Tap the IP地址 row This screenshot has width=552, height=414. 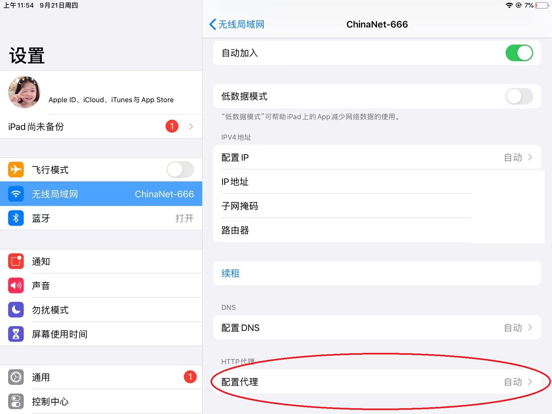click(x=377, y=182)
